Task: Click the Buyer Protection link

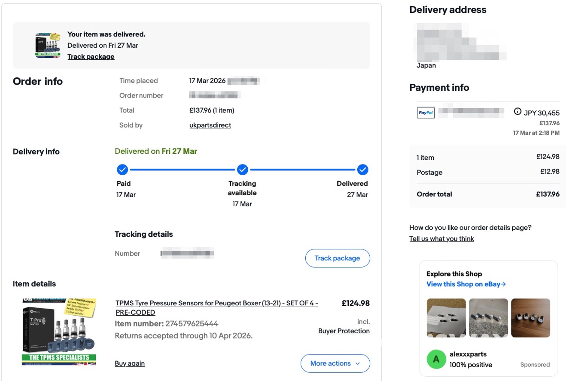Action: (344, 331)
